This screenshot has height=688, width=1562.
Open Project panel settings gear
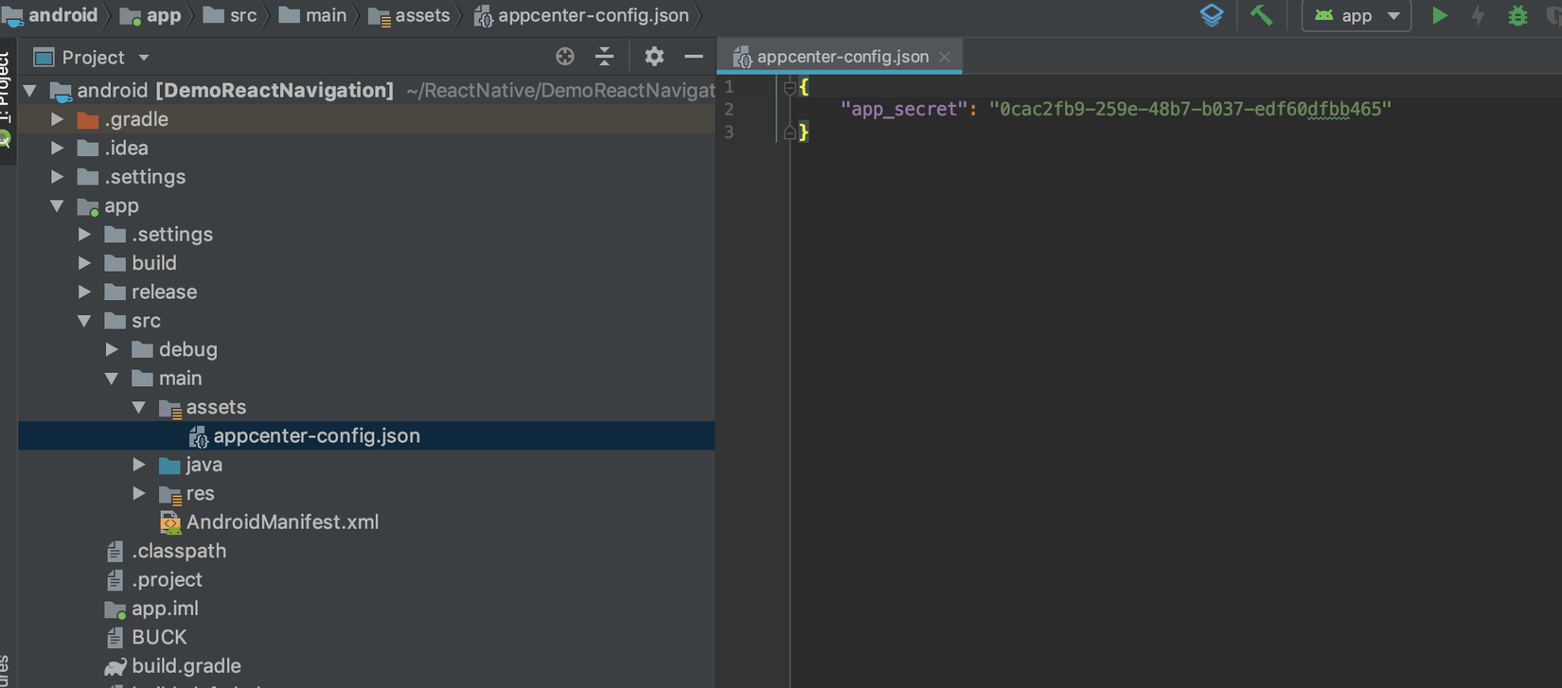coord(654,57)
